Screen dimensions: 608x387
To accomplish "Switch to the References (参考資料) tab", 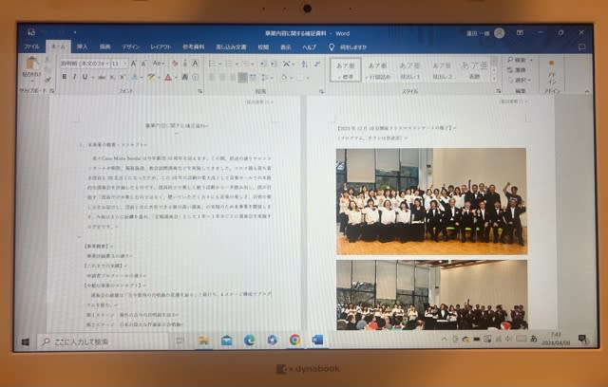I will (x=193, y=46).
